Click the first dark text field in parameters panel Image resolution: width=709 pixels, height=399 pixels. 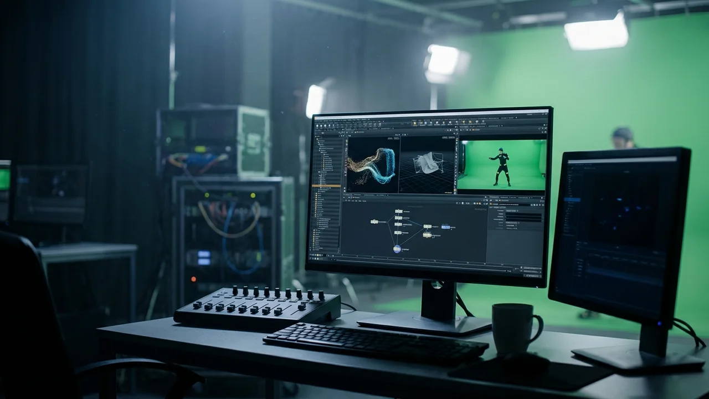[x=523, y=214]
